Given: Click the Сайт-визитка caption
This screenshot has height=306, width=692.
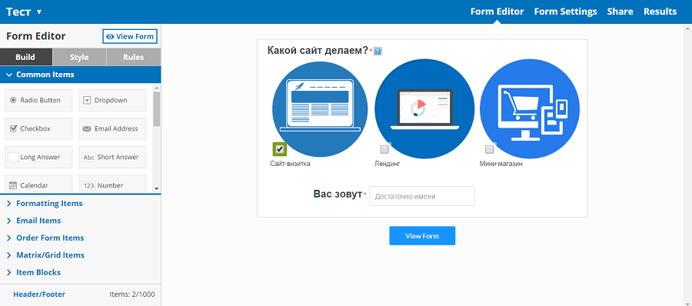Looking at the screenshot, I should (291, 165).
